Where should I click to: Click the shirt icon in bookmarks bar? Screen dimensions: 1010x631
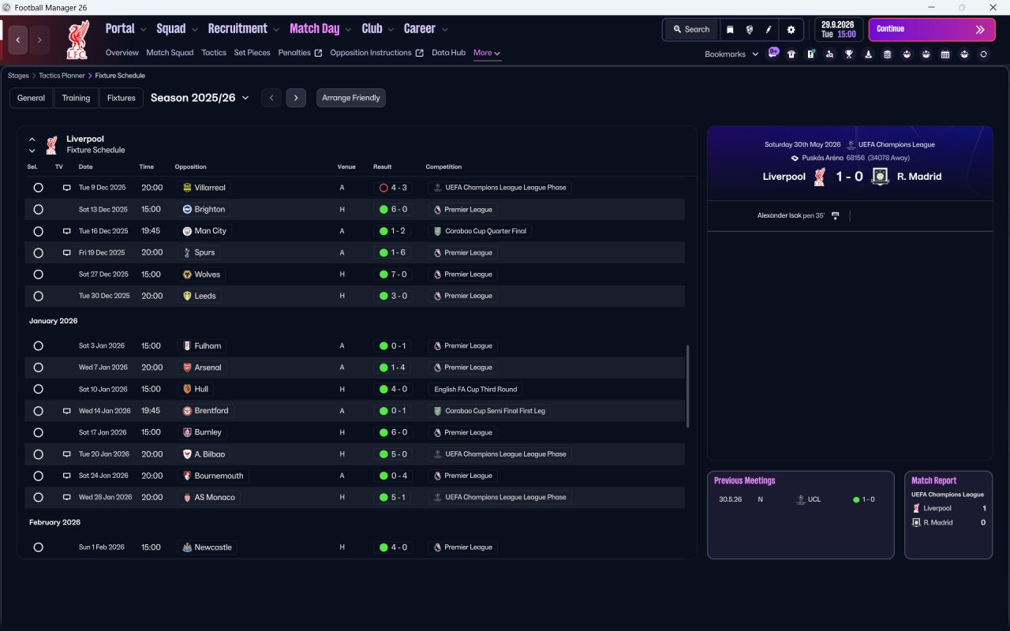pyautogui.click(x=791, y=54)
